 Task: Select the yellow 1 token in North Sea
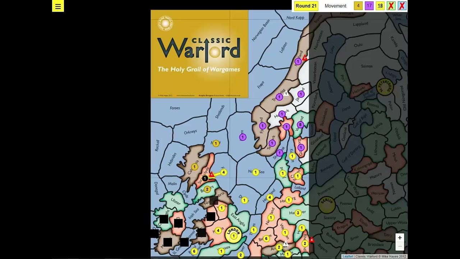(256, 172)
